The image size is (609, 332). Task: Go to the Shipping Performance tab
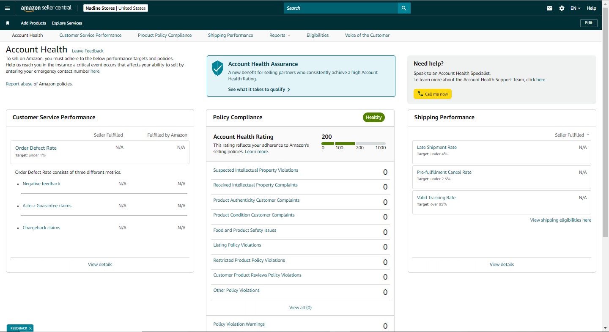pyautogui.click(x=230, y=35)
